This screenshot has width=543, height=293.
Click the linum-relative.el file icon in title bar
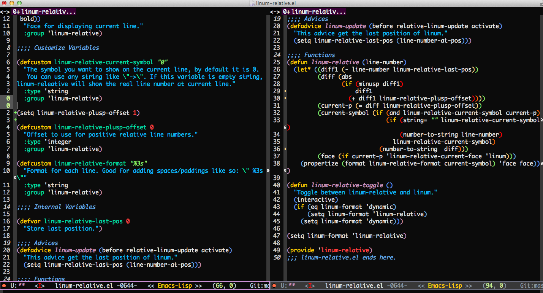pos(252,3)
